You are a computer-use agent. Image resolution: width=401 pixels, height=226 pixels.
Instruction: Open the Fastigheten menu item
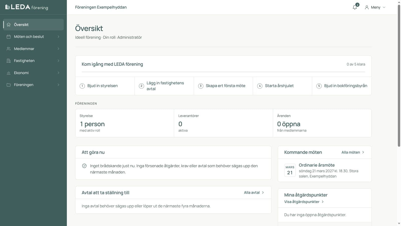click(33, 61)
